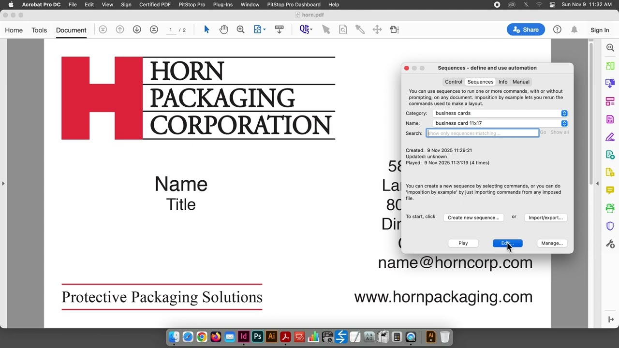The width and height of the screenshot is (619, 348).
Task: Click the blue Share button
Action: pyautogui.click(x=526, y=29)
